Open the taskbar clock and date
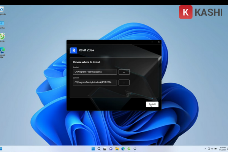Viewport: 228px width, 152px height. (x=222, y=149)
